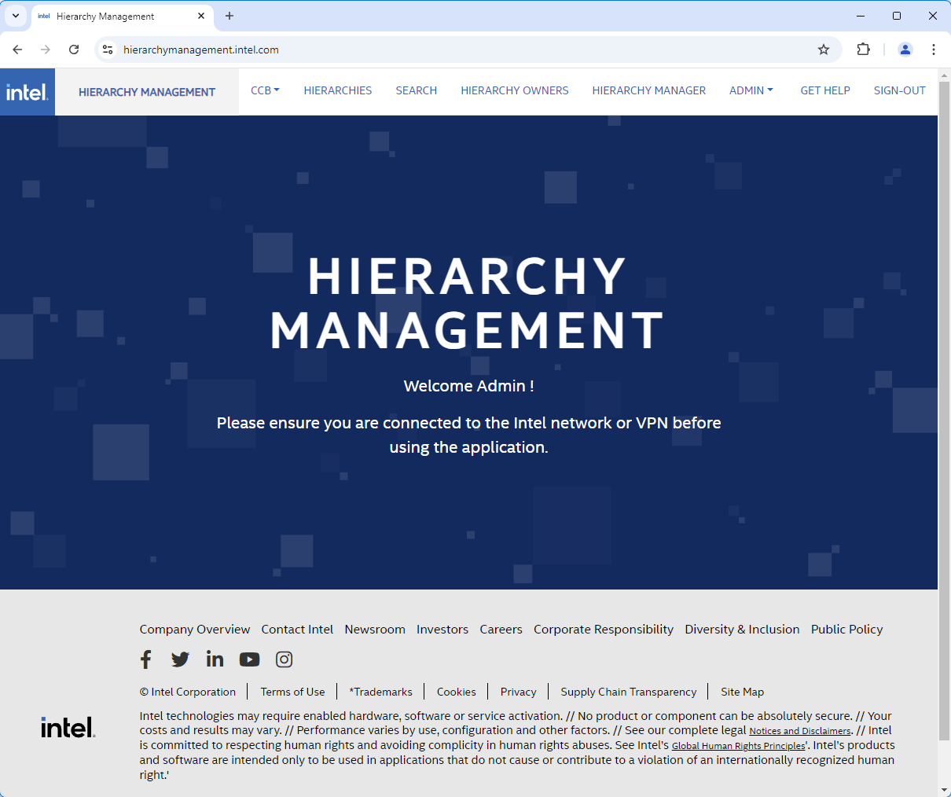This screenshot has width=951, height=797.
Task: Go to HIERARCHY OWNERS page
Action: pos(515,90)
